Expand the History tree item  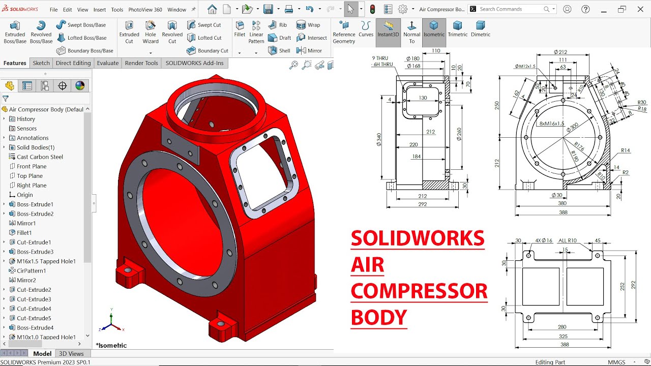[x=5, y=119]
